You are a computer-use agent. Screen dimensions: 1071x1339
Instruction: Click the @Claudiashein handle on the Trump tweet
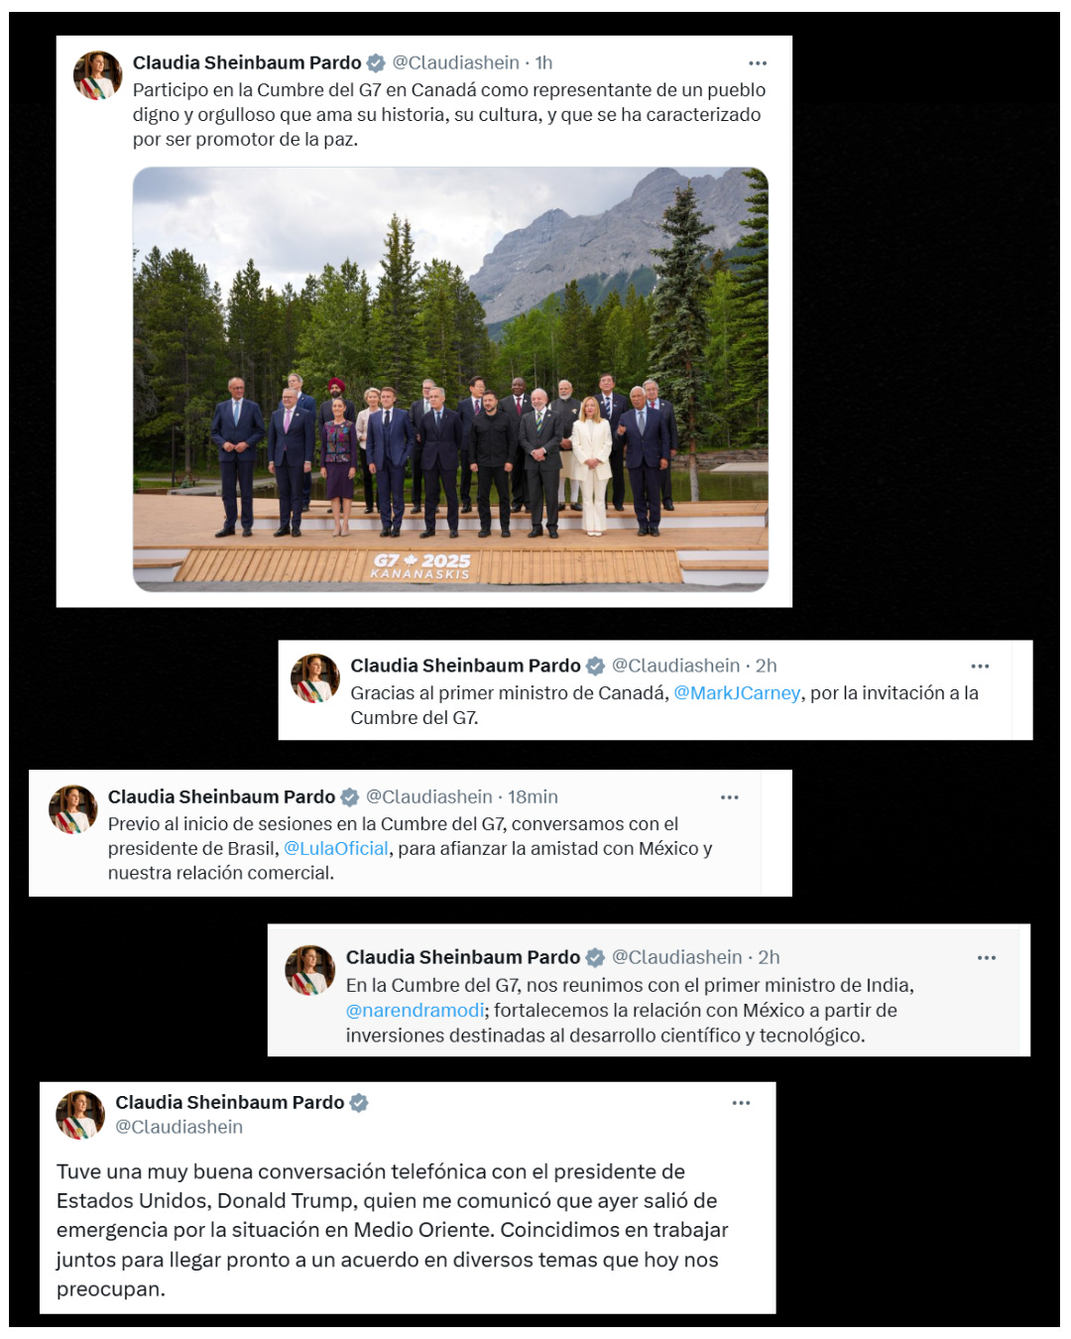(179, 1128)
